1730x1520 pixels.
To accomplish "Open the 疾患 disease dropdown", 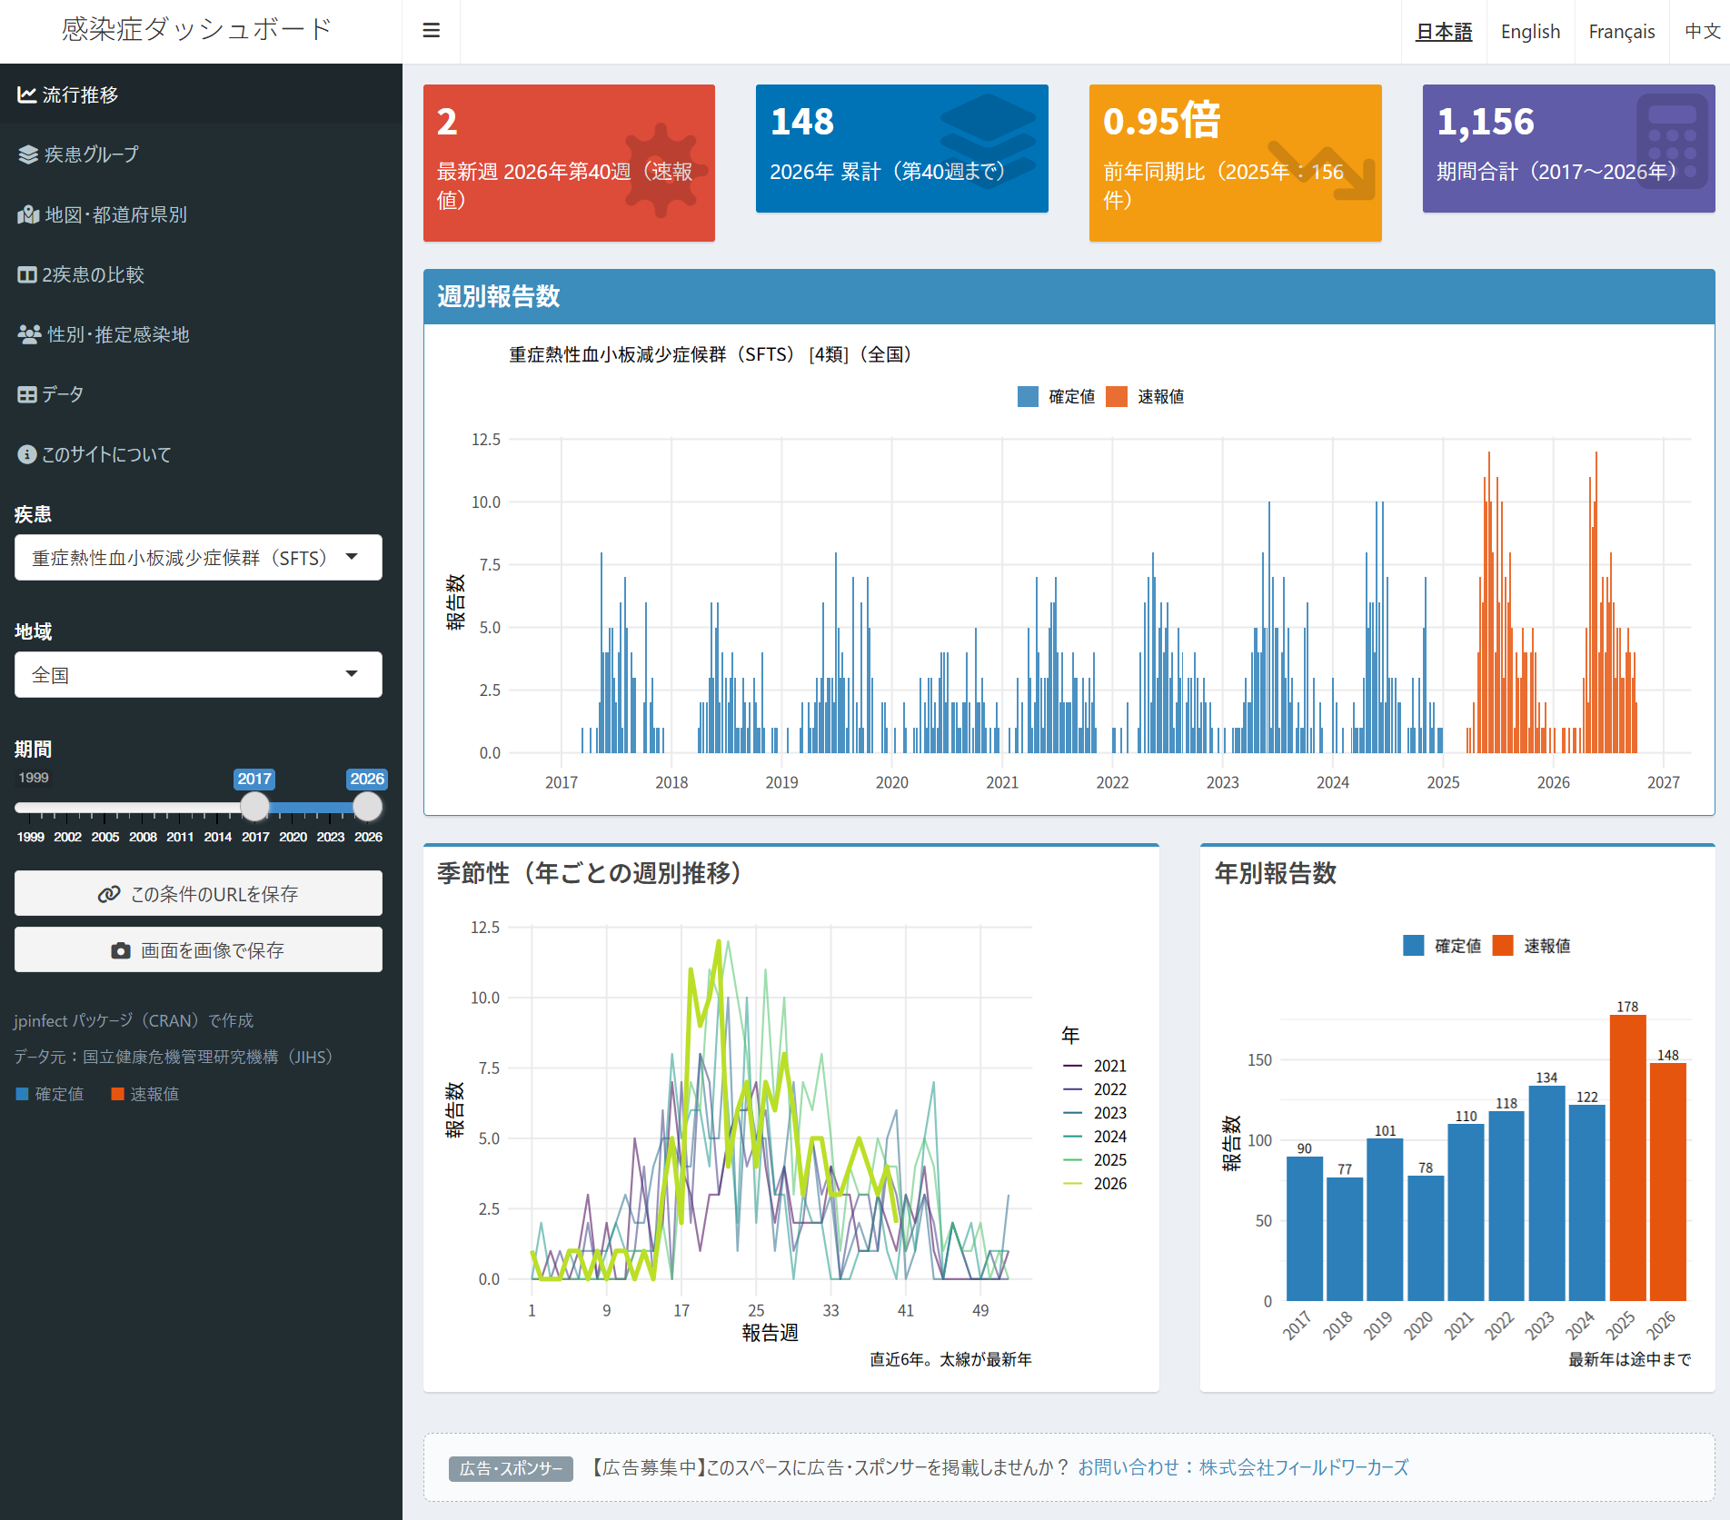I will coord(198,558).
